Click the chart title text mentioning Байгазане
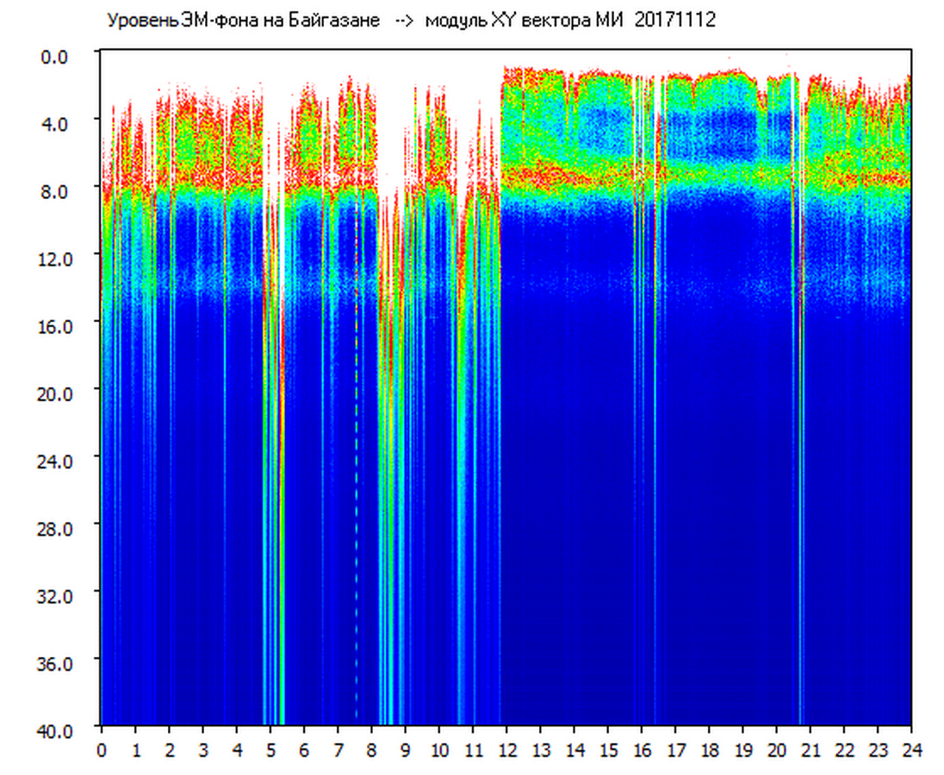The image size is (944, 775). pos(243,21)
